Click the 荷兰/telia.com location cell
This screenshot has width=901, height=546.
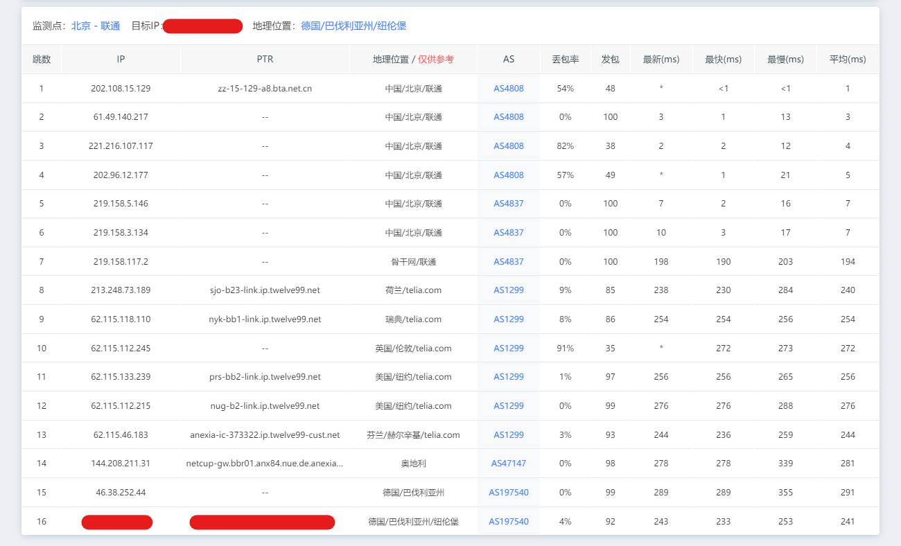point(413,290)
